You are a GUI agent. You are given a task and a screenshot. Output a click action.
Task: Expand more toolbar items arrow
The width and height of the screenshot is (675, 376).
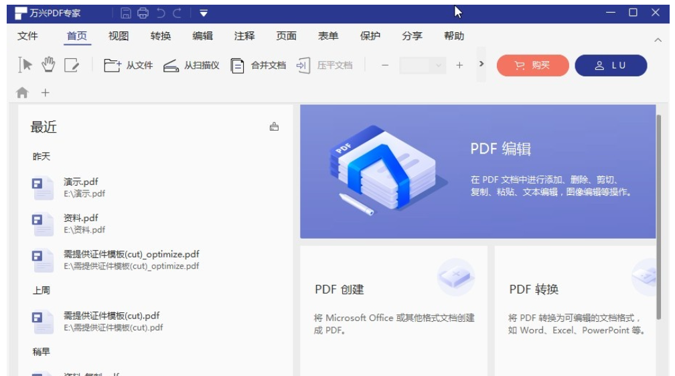(x=481, y=64)
